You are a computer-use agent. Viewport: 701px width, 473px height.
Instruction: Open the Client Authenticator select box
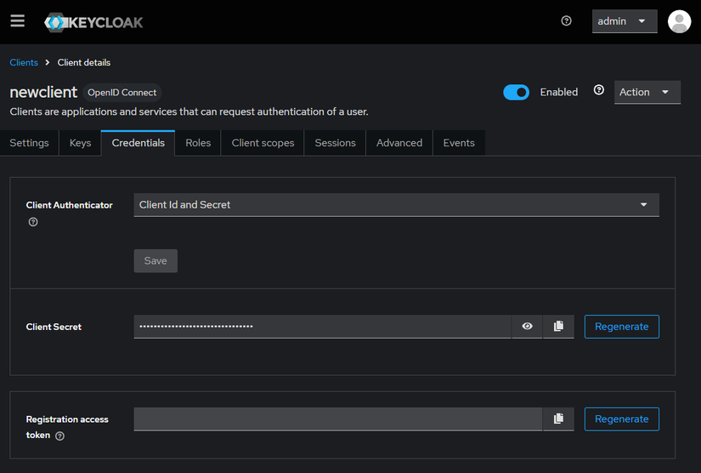coord(396,205)
